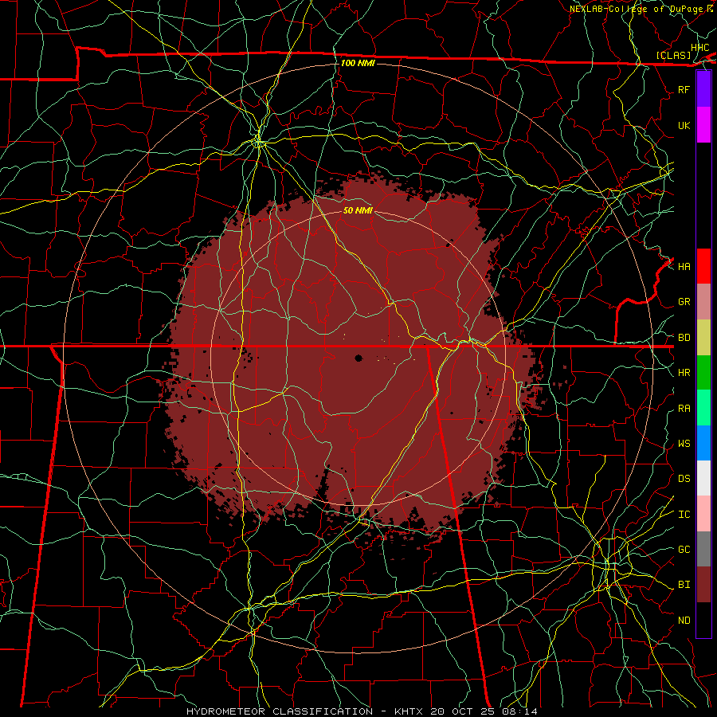Click the RA light-green legend swatch
The height and width of the screenshot is (717, 717).
(x=703, y=408)
